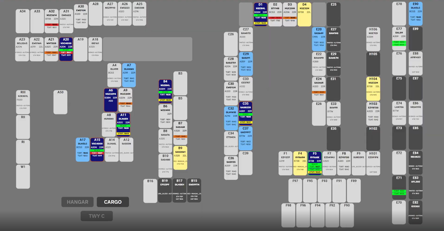Open stand A32 flight NSZ3614
The height and width of the screenshot is (231, 444).
coord(52,21)
